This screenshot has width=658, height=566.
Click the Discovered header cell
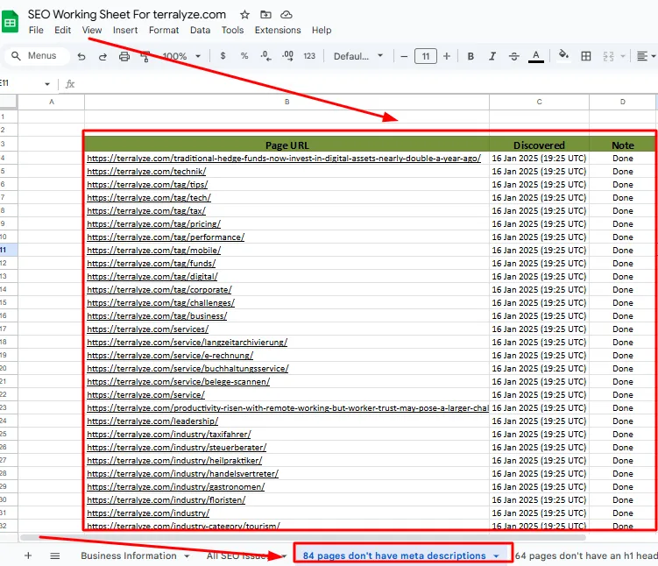539,145
